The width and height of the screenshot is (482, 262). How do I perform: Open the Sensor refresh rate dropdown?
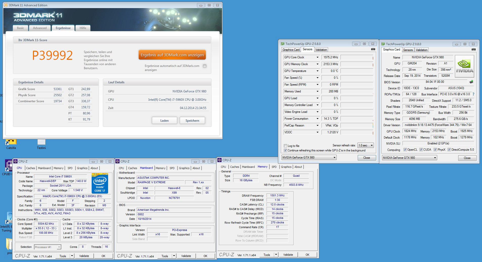(366, 145)
